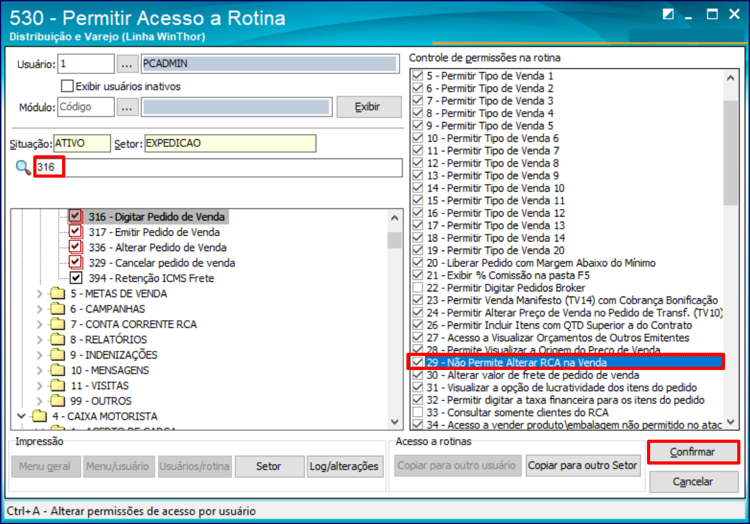Expand the 8 - RELATÓRIOS node

tap(40, 339)
